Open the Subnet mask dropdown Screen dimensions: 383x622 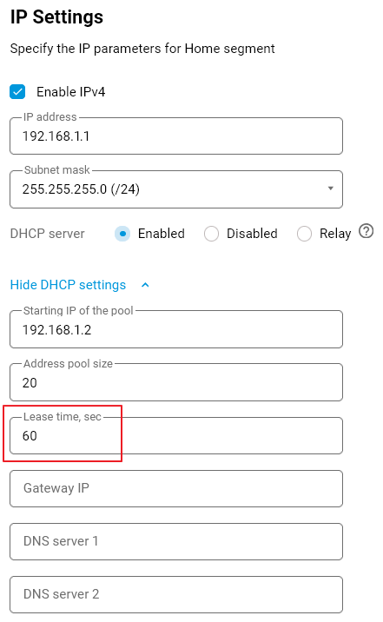click(x=176, y=189)
